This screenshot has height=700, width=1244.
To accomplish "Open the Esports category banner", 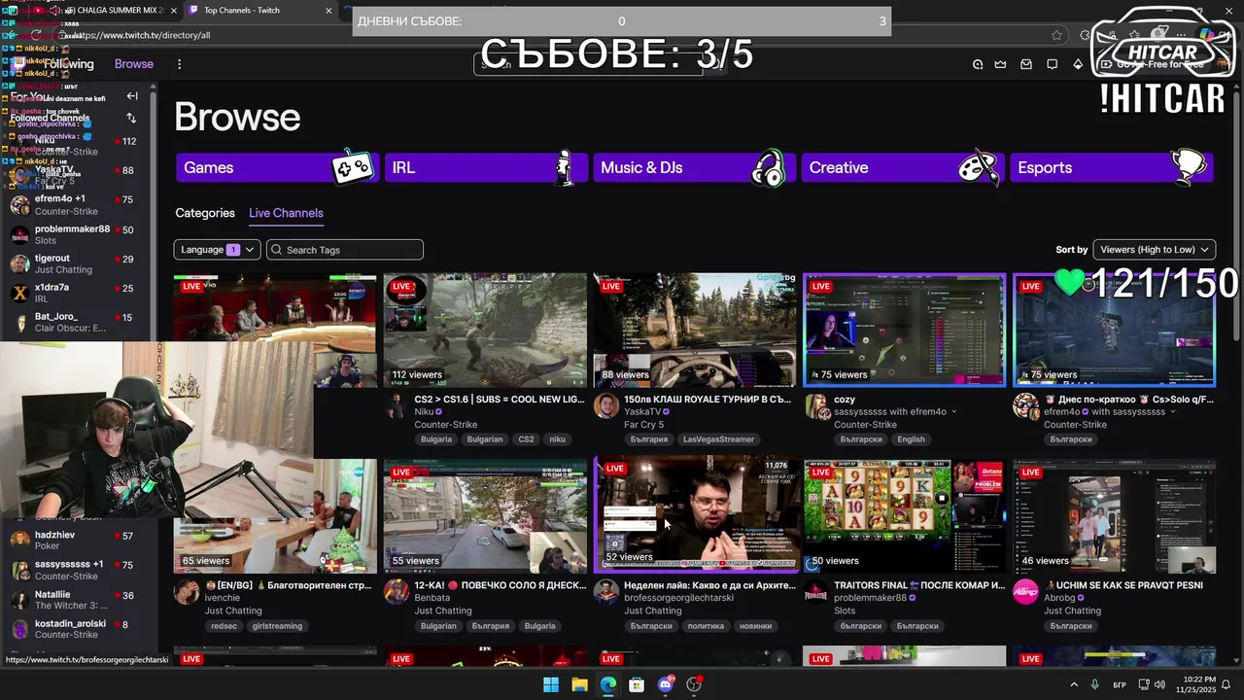I will coord(1112,167).
